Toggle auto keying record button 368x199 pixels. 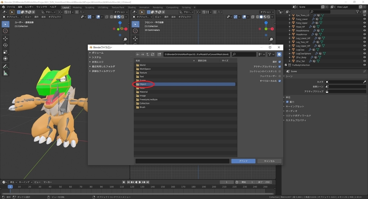tap(124, 182)
